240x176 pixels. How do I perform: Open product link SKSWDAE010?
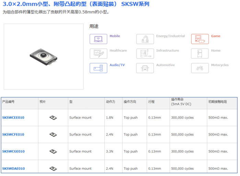point(13,168)
